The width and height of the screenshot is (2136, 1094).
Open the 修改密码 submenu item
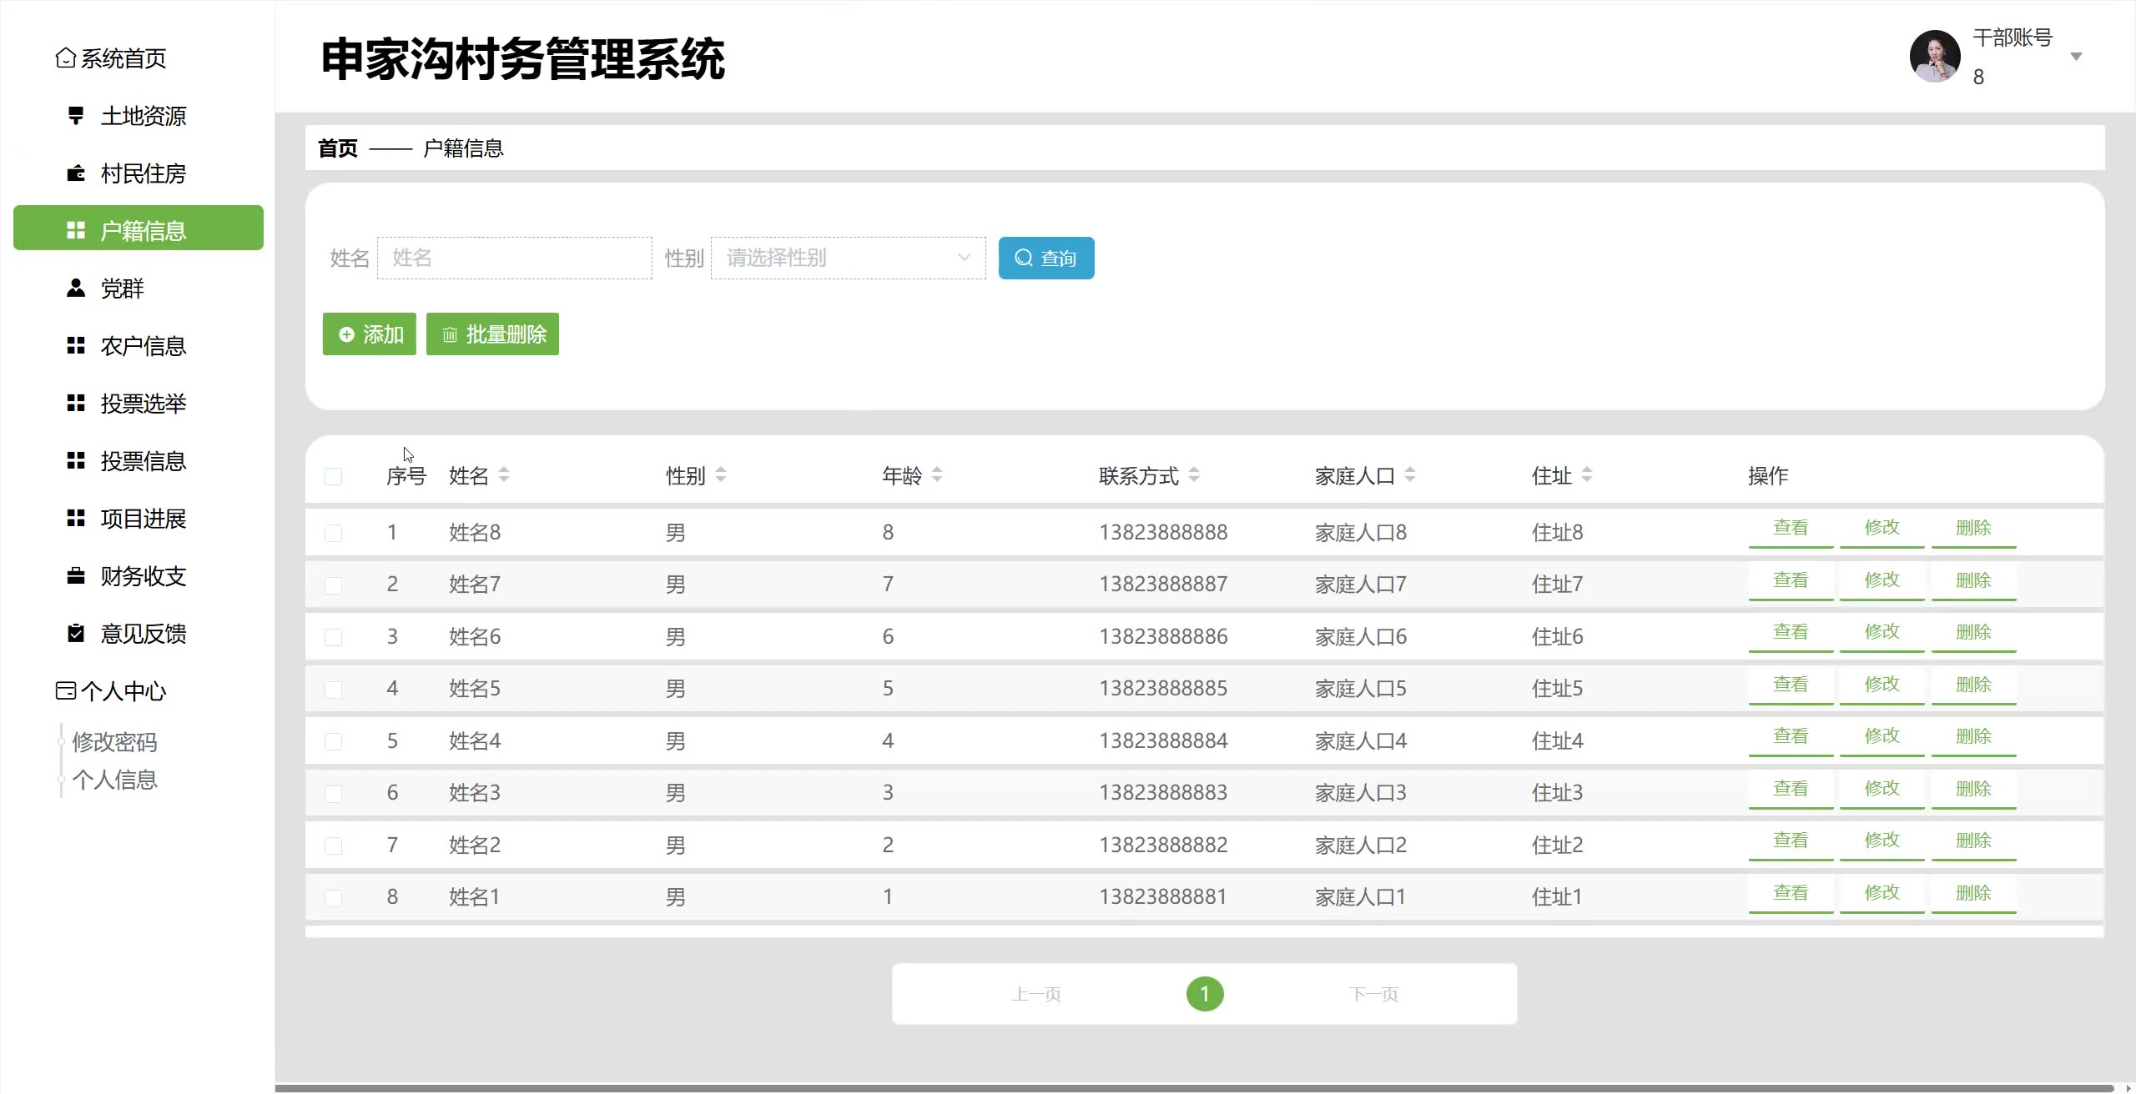[114, 742]
